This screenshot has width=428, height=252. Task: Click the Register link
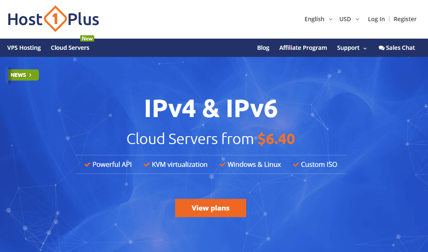(x=405, y=19)
